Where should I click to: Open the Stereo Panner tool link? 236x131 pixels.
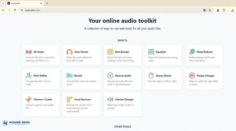[163, 79]
